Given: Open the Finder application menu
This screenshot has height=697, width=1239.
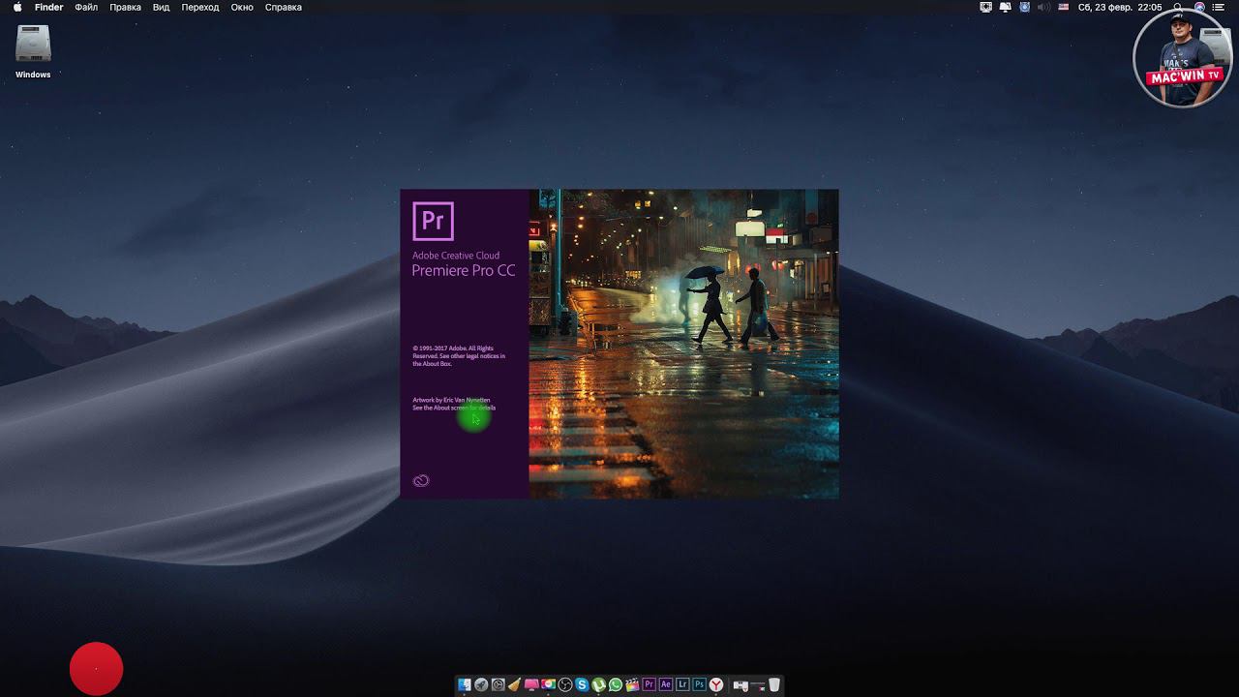Looking at the screenshot, I should point(48,7).
